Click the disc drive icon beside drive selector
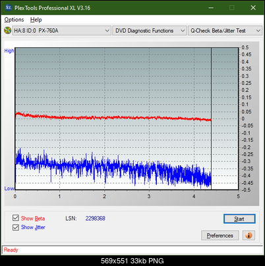The height and width of the screenshot is (266, 265). click(7, 30)
